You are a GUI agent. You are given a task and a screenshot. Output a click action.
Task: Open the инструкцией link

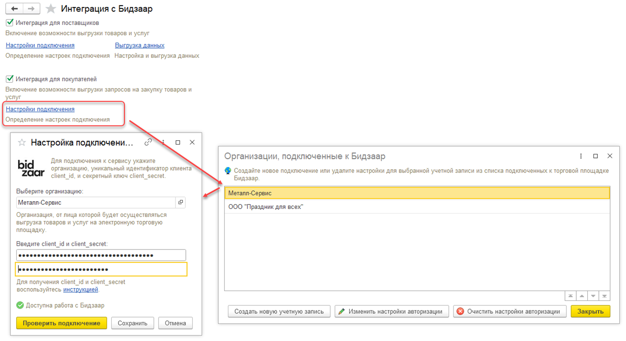(80, 289)
